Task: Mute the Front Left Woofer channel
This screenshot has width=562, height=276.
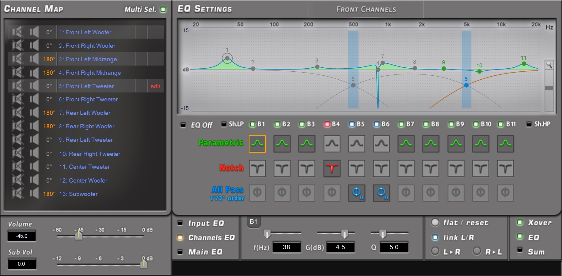Action: click(17, 32)
